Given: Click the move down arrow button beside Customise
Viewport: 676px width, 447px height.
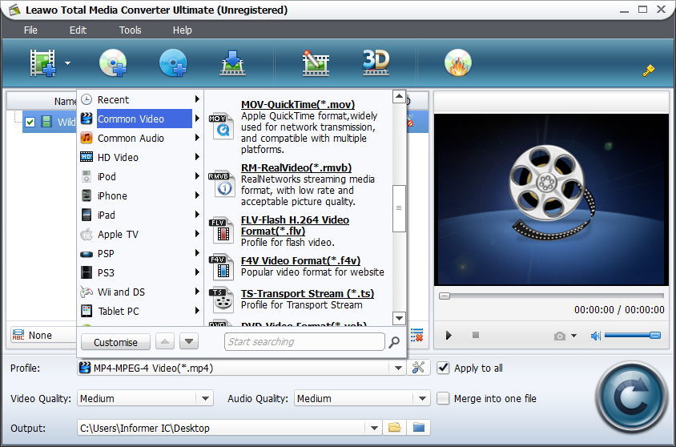Looking at the screenshot, I should 189,342.
